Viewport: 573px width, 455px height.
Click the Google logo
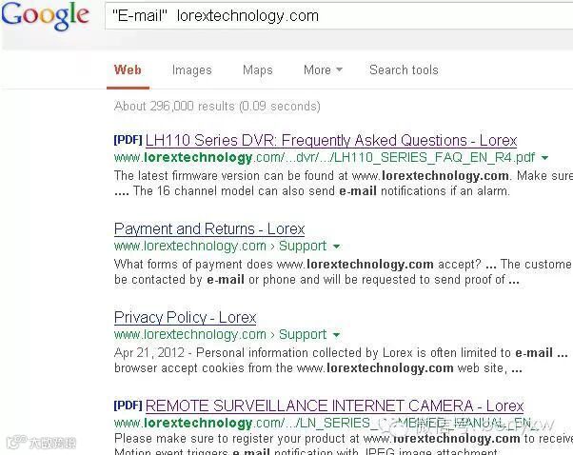pos(45,16)
